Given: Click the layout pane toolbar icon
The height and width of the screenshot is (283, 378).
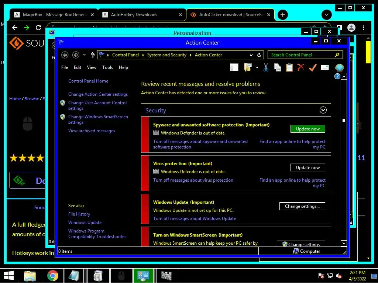Looking at the screenshot, I should [234, 68].
